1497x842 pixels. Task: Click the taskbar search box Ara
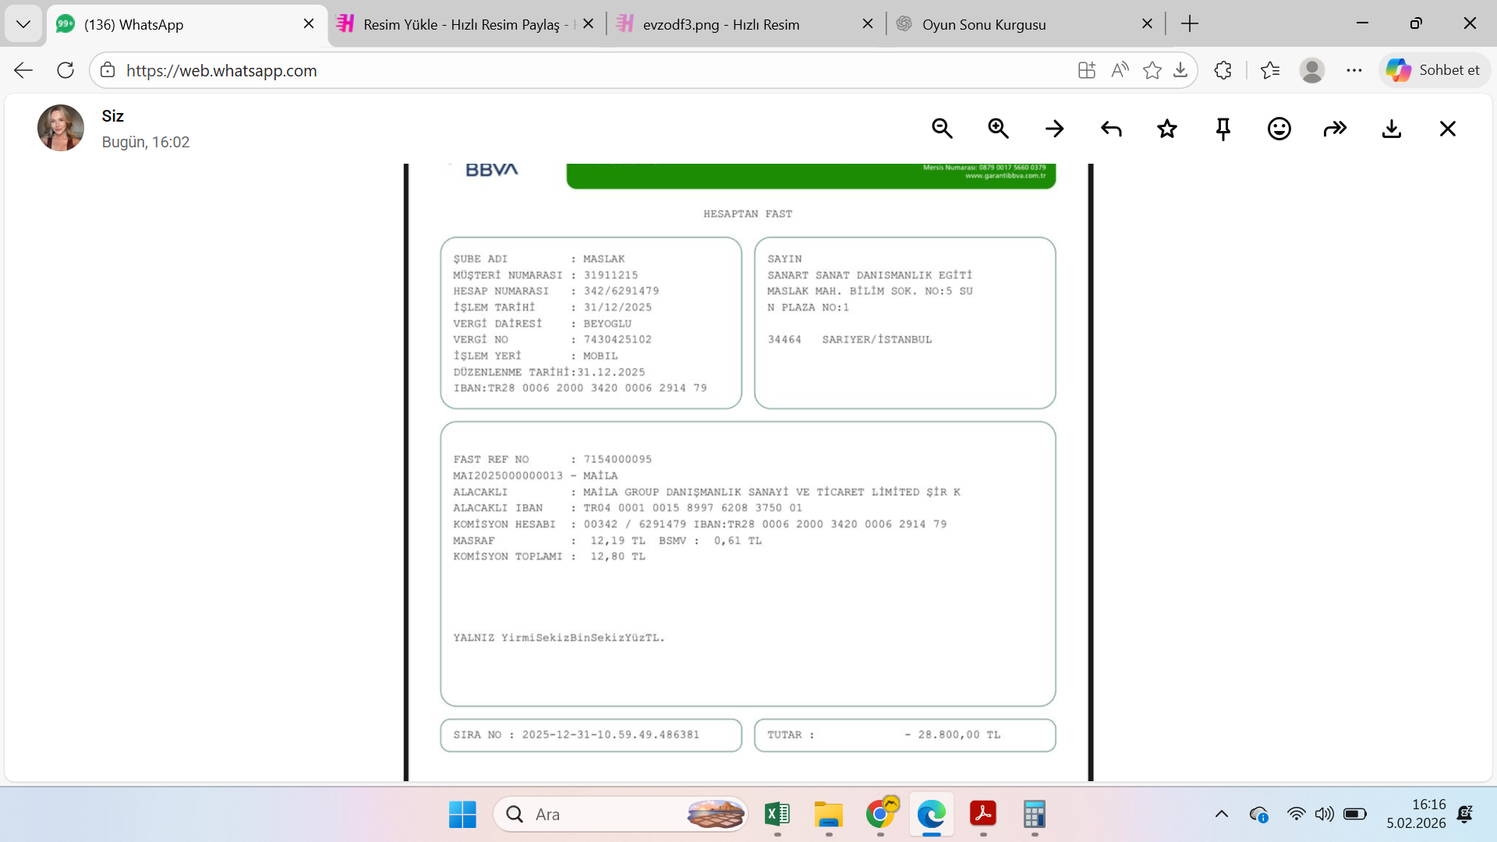tap(621, 815)
